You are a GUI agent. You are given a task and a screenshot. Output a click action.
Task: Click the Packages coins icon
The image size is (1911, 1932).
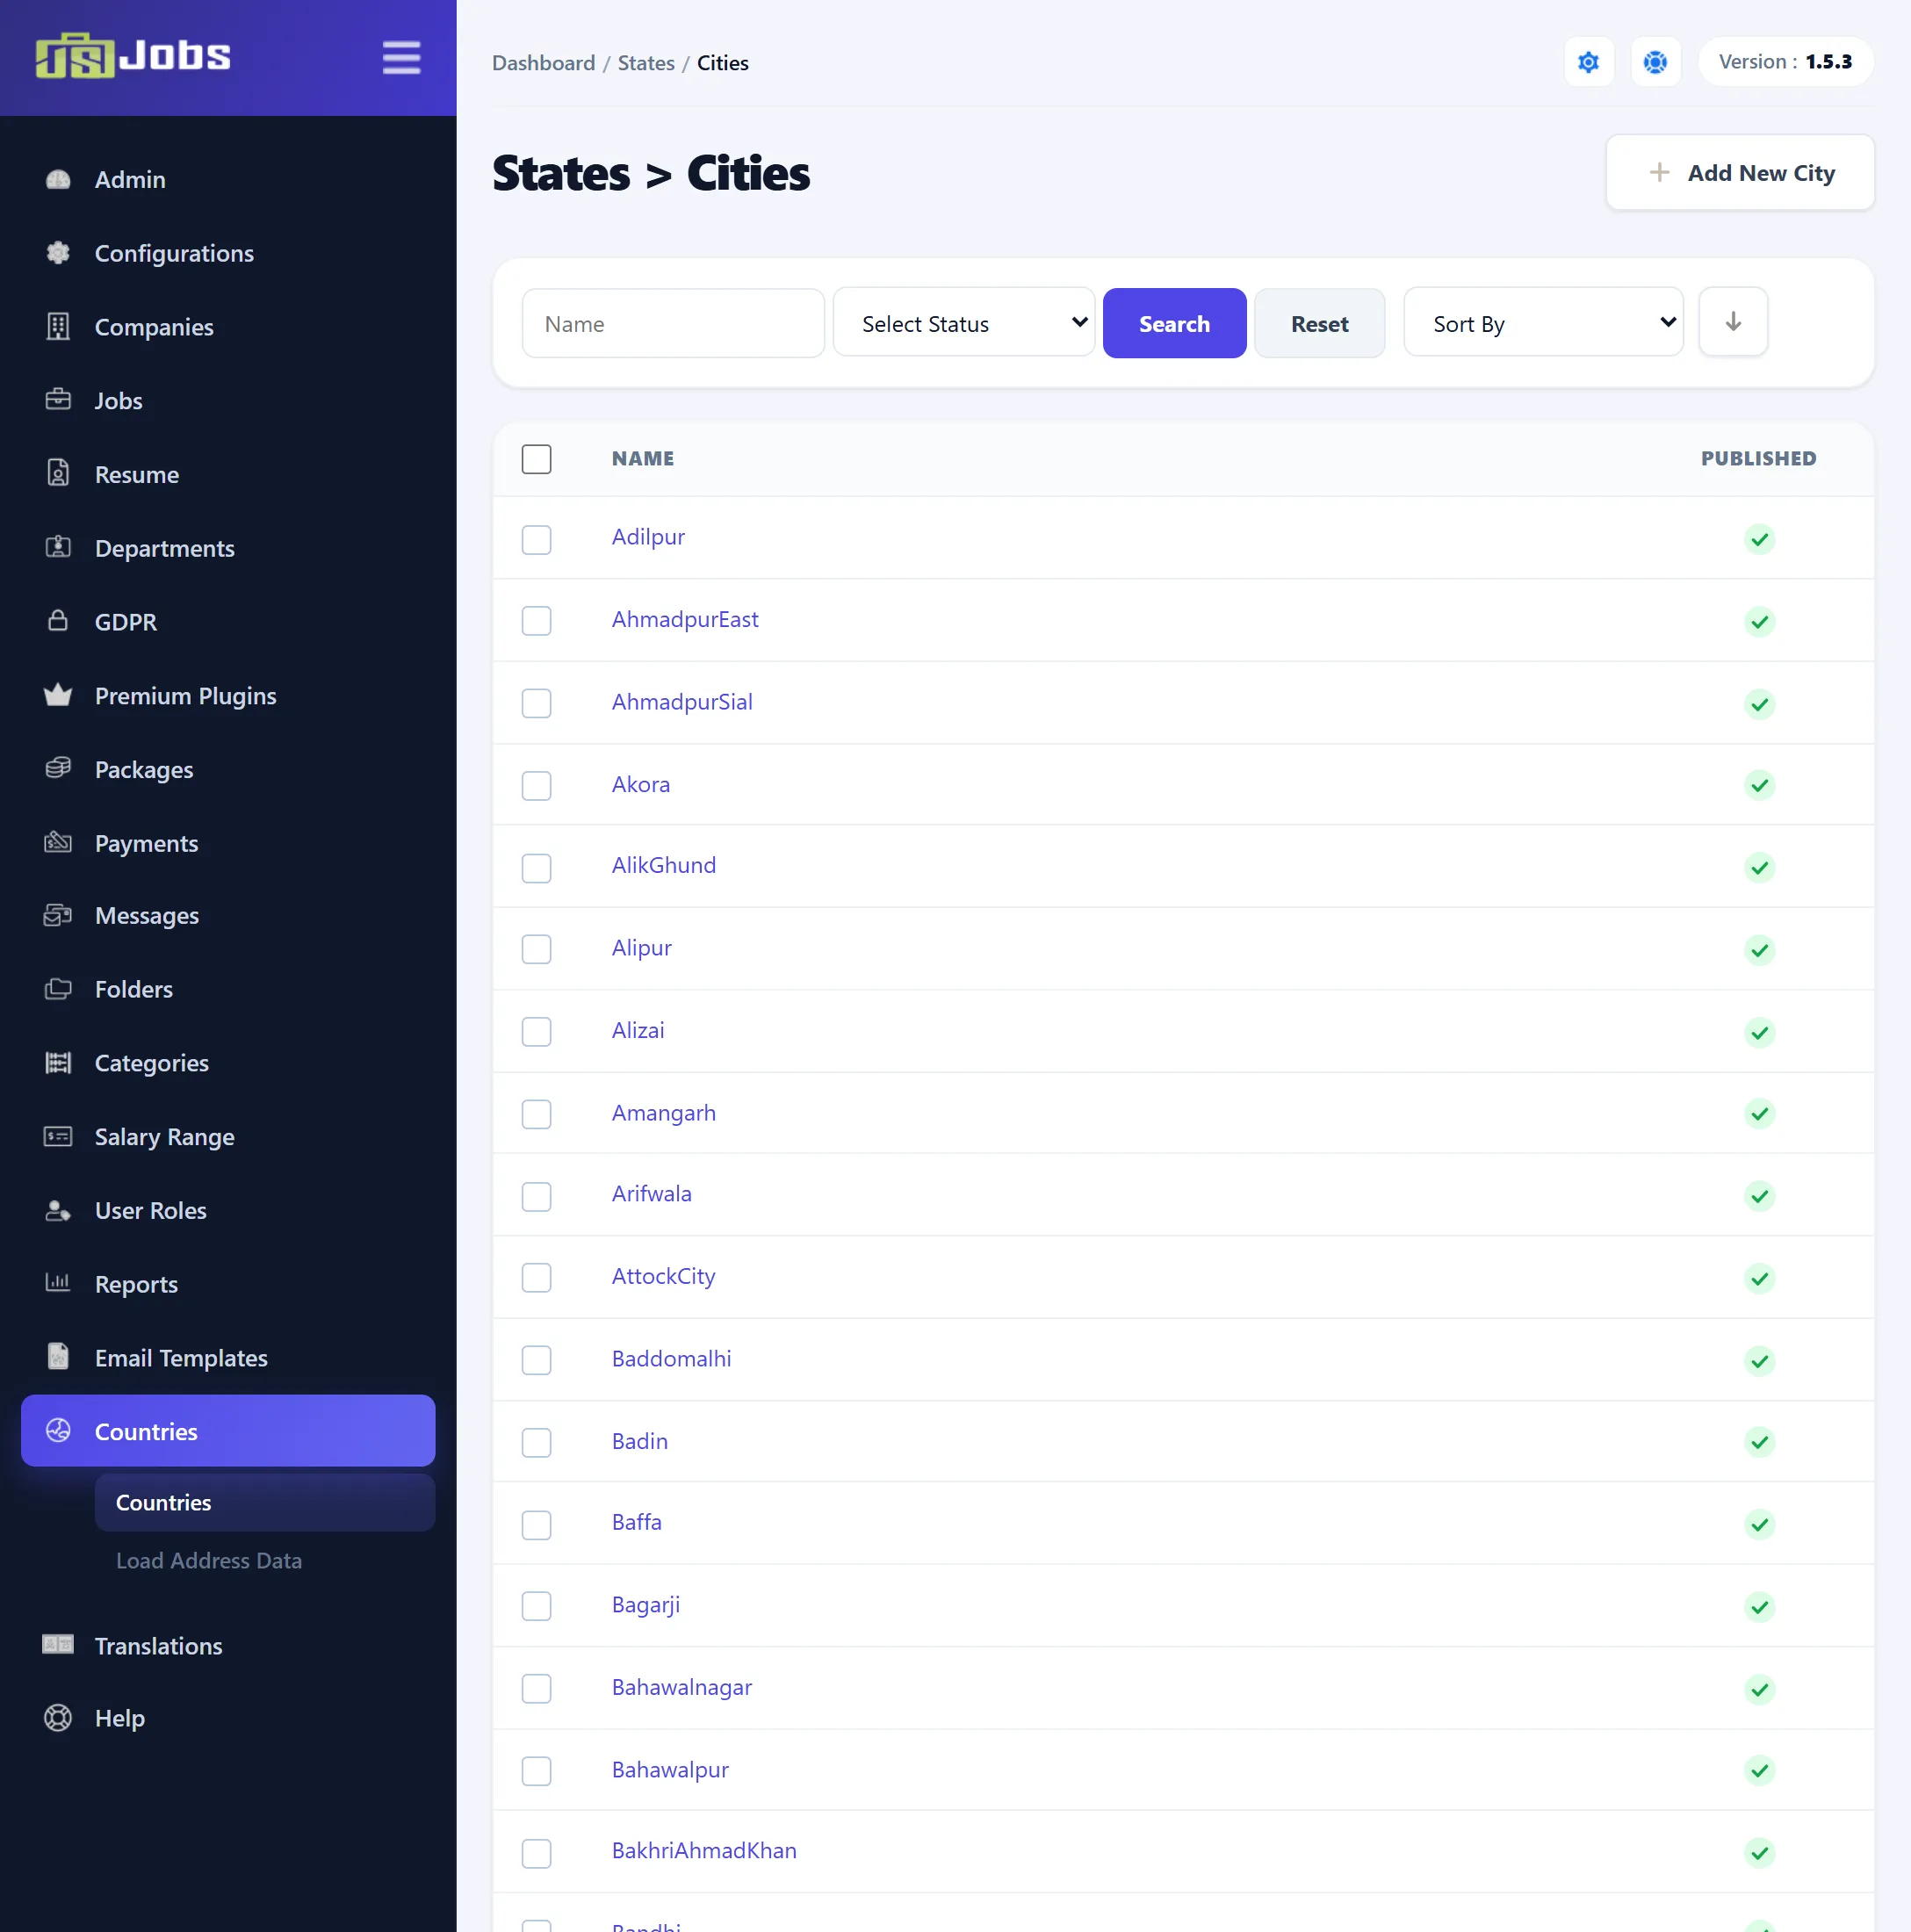(58, 769)
